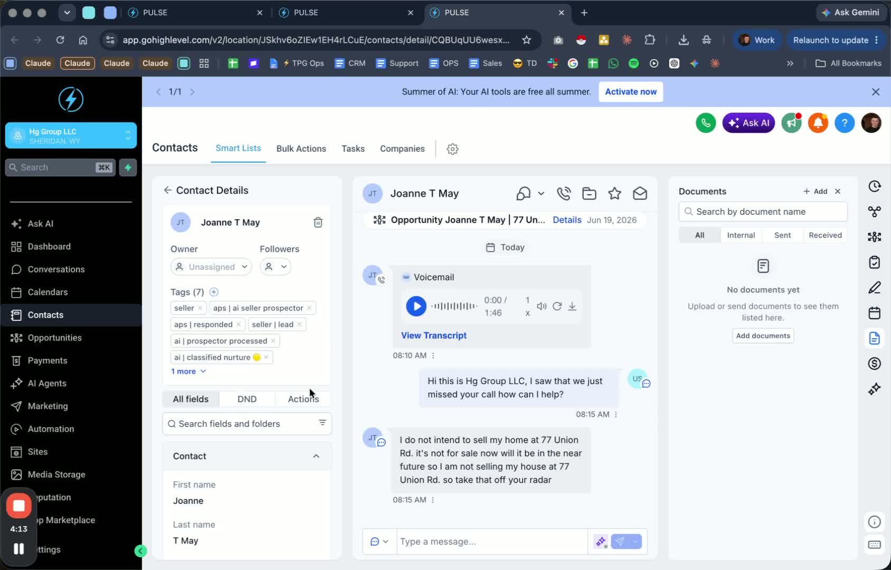891x570 pixels.
Task: Add a new tag with plus icon
Action: point(214,292)
